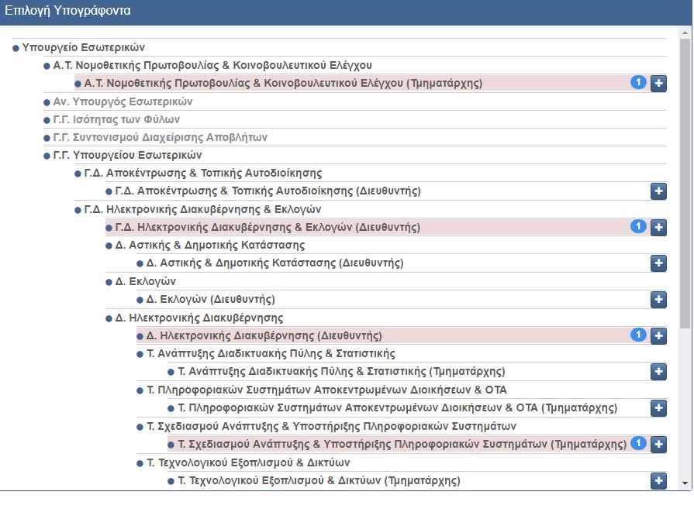694x519 pixels.
Task: Select Αν. Υπουργός Εσωτερικών label
Action: click(x=123, y=101)
